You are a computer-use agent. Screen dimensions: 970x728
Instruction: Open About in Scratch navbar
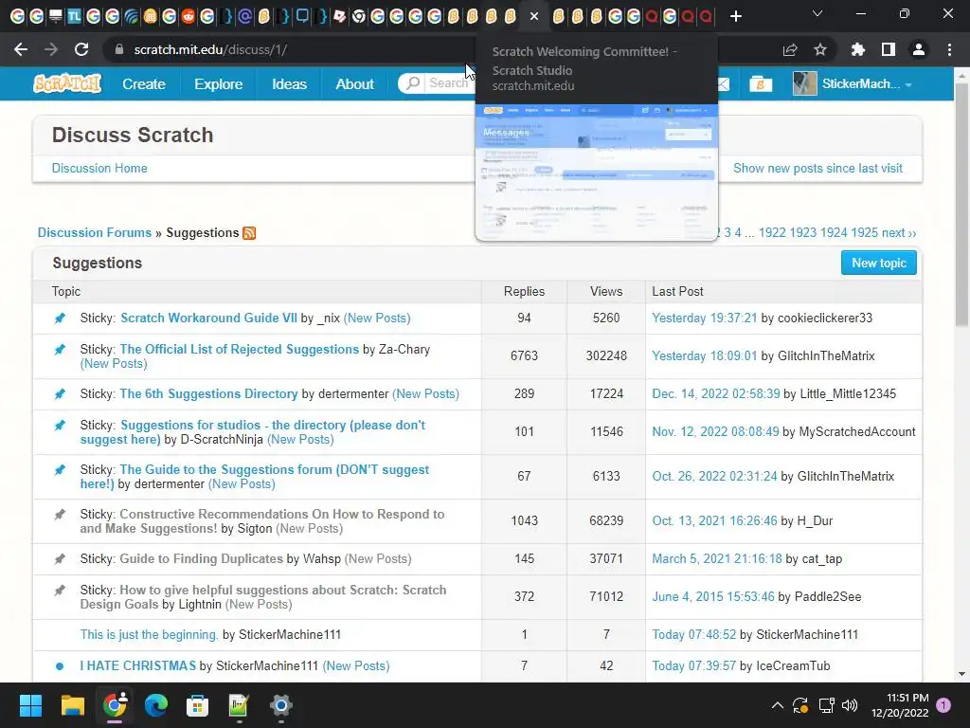pyautogui.click(x=354, y=83)
